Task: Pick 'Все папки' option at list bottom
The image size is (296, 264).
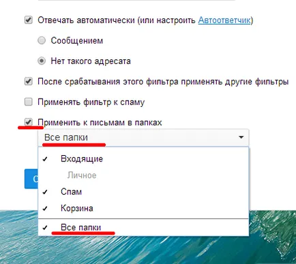Action: (143, 227)
